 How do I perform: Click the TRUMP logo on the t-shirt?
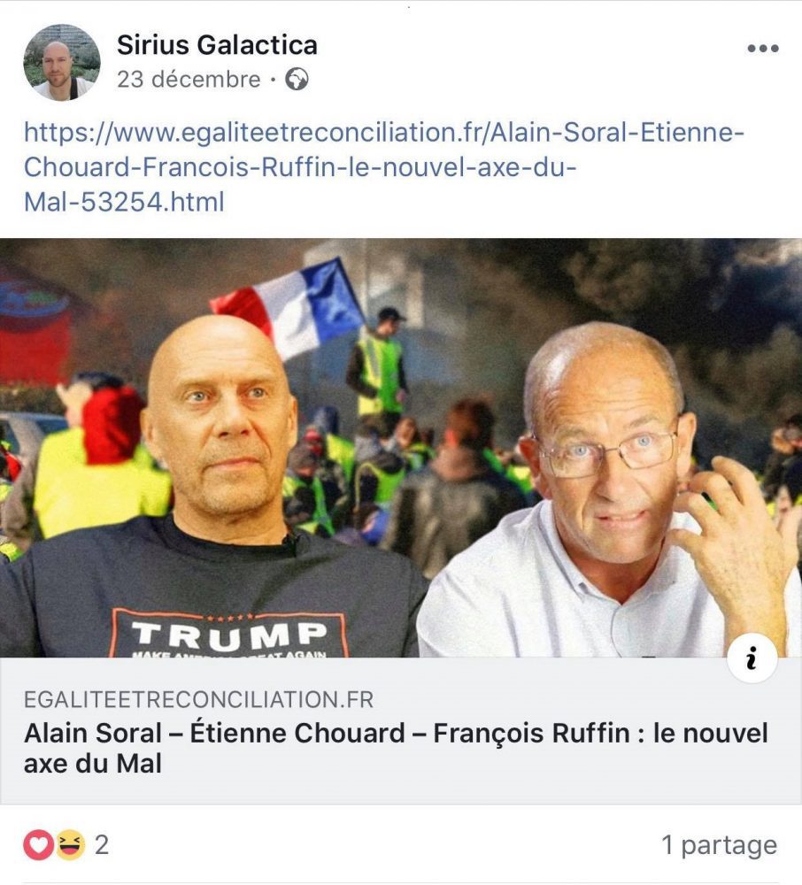(x=228, y=635)
